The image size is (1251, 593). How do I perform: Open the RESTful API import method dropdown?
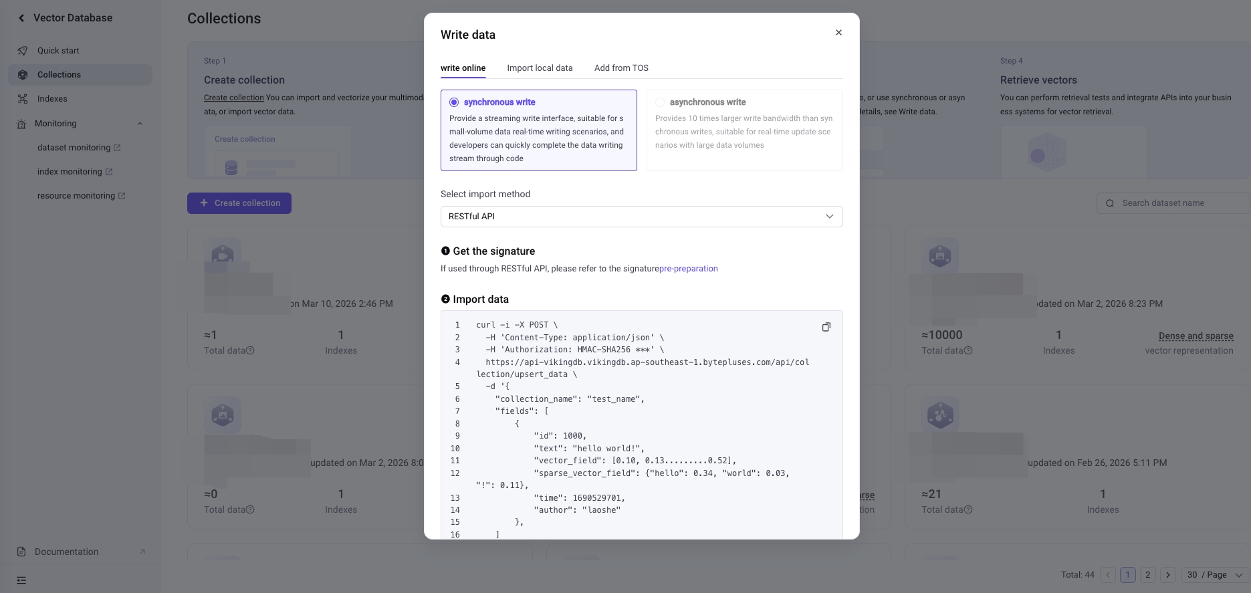coord(641,217)
